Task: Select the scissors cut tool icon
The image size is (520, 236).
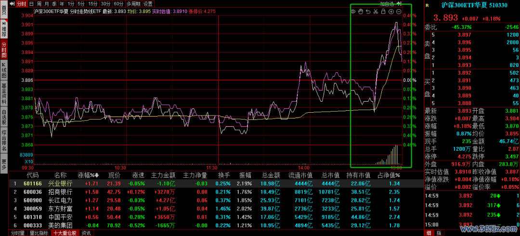Action: (376, 12)
